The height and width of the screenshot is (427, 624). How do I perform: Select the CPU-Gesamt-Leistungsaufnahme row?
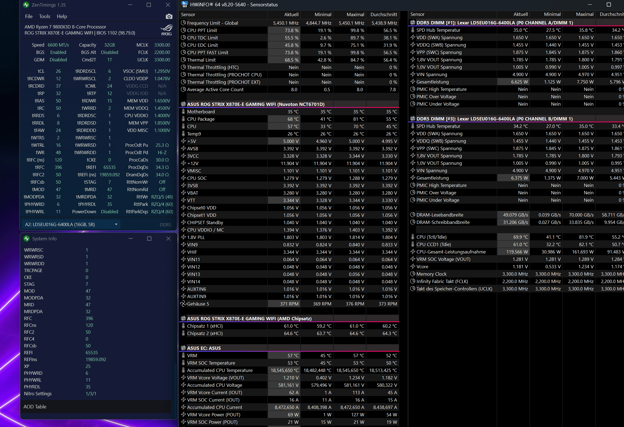(x=516, y=252)
